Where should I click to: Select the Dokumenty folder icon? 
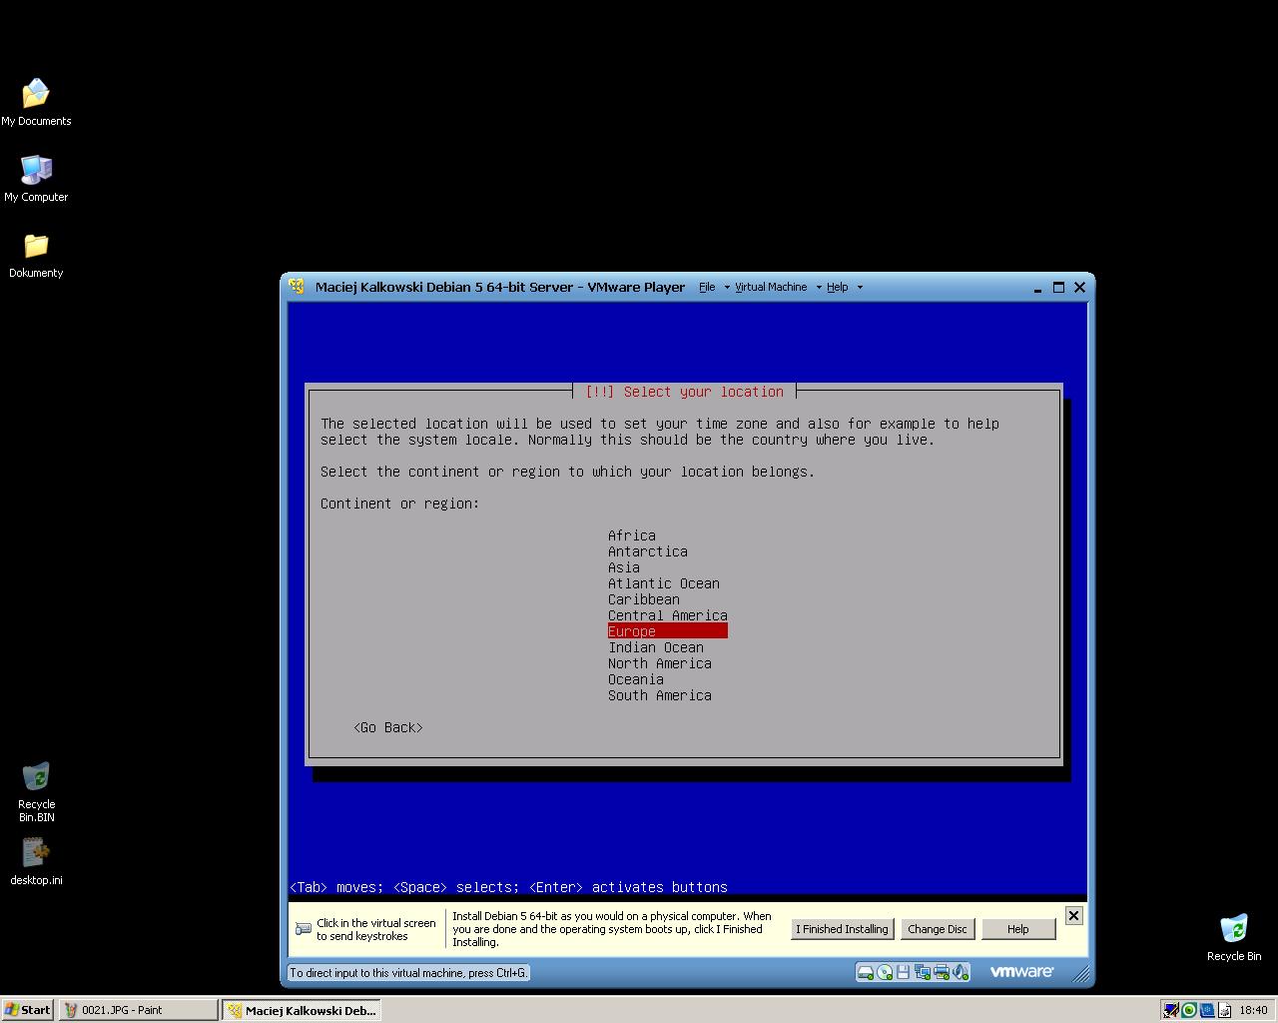[x=36, y=255]
